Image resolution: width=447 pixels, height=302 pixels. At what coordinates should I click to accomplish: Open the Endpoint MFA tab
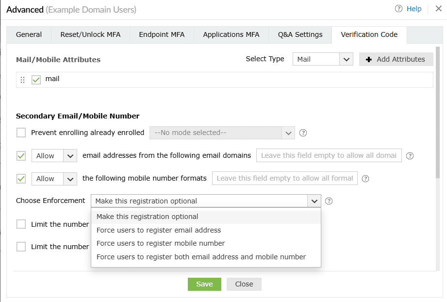point(161,34)
